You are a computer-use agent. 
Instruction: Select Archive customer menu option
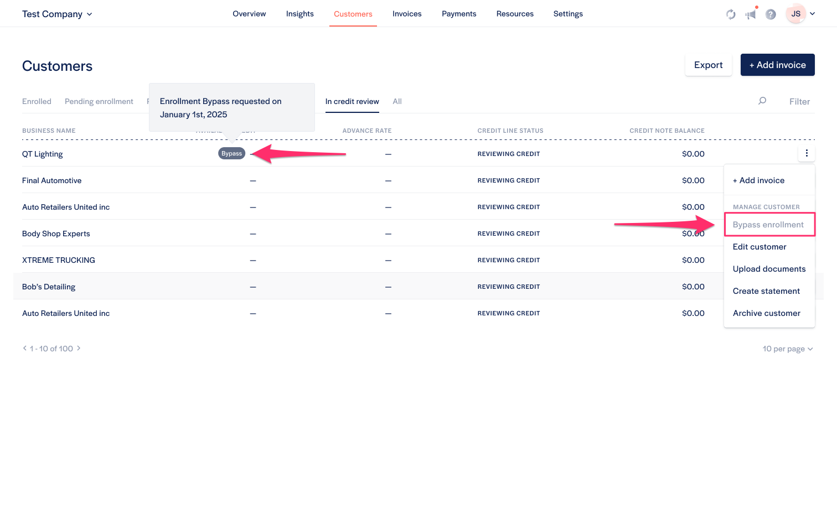click(x=766, y=313)
